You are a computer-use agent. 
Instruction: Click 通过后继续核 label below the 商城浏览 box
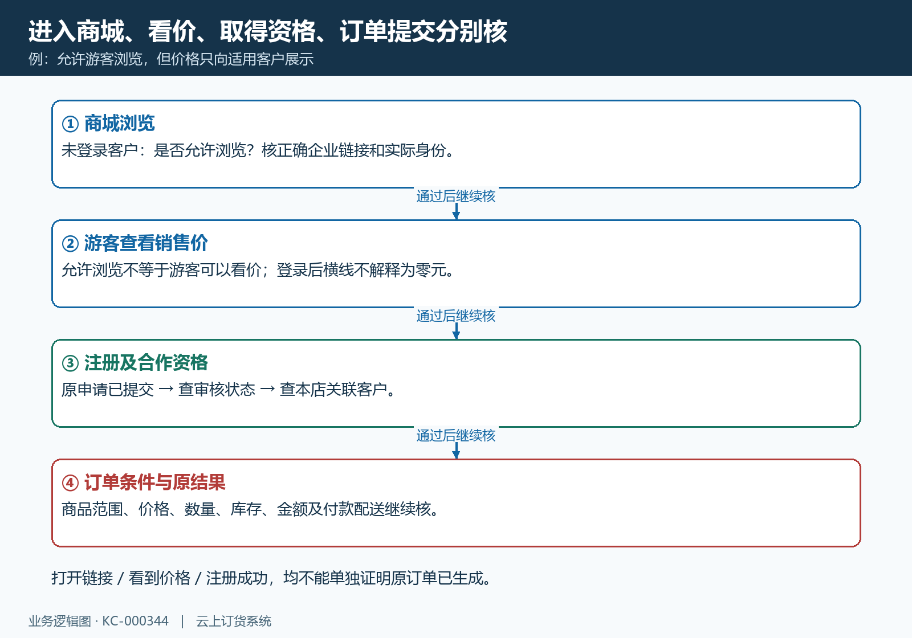(x=456, y=196)
